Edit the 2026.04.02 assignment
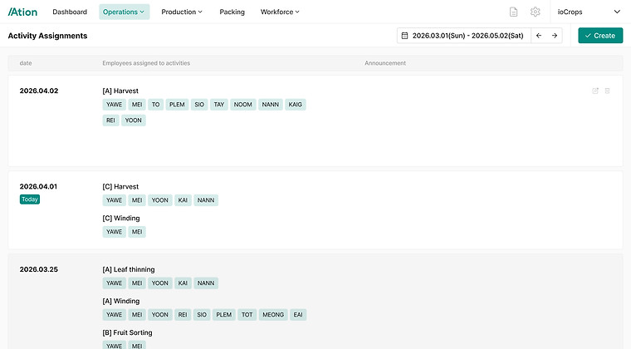Viewport: 631px width, 349px height. point(595,91)
